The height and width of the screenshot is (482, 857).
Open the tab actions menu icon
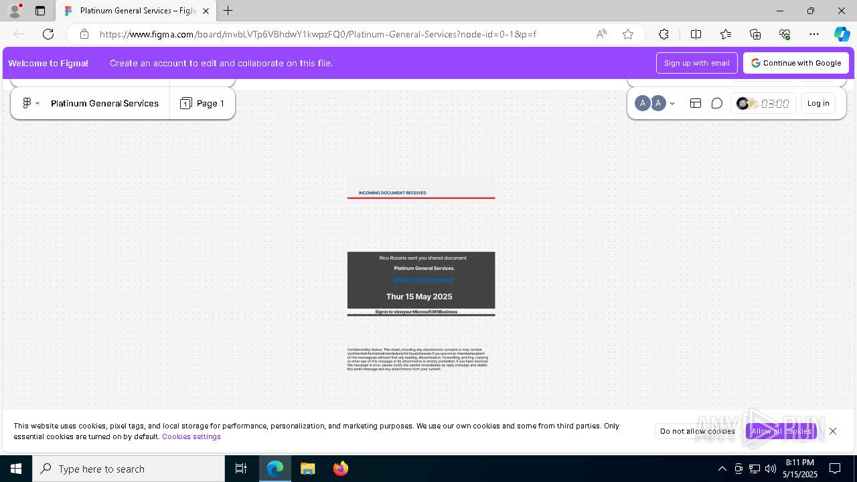[40, 11]
